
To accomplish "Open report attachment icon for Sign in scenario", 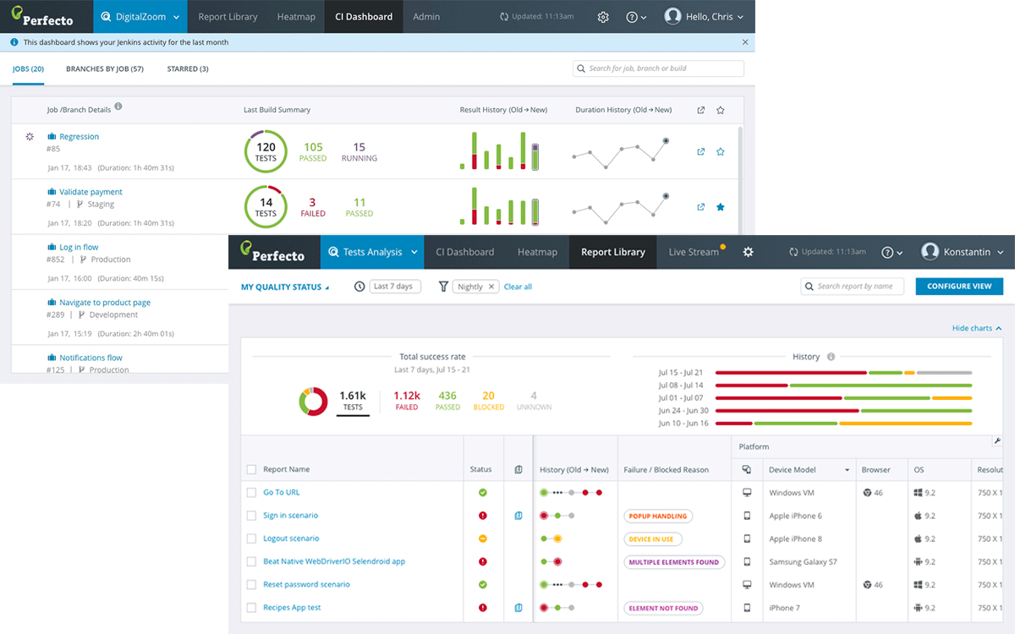I will [518, 516].
